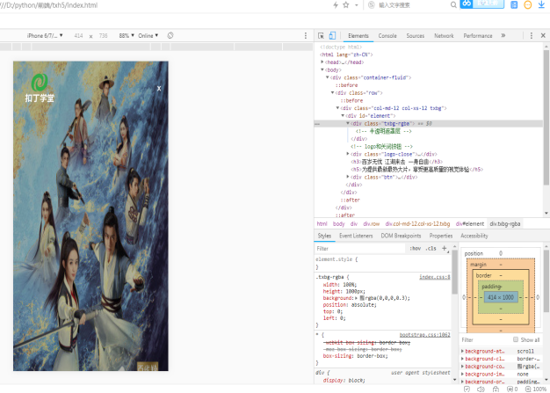Click the div#element breadcrumb item
550x393 pixels.
(x=470, y=224)
